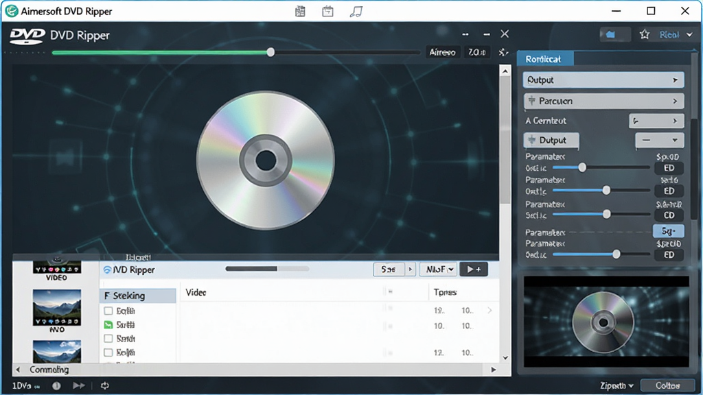Click the calendar icon in the title bar
The height and width of the screenshot is (395, 703).
point(327,11)
